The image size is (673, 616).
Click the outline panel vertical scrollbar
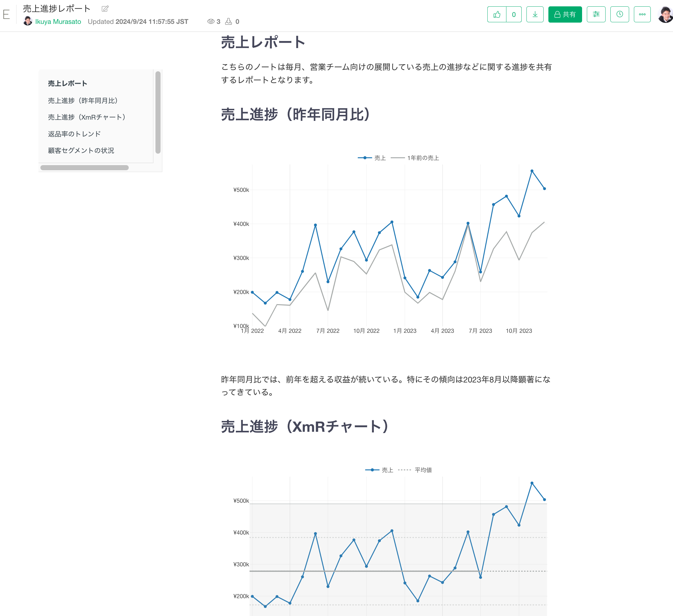pyautogui.click(x=158, y=112)
